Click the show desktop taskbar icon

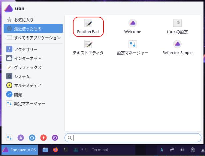[x=76, y=150]
